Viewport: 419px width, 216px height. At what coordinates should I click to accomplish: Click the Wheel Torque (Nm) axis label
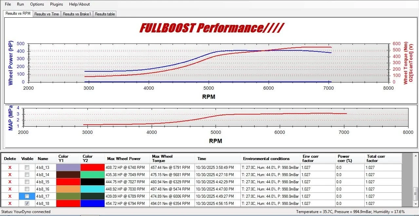point(406,63)
